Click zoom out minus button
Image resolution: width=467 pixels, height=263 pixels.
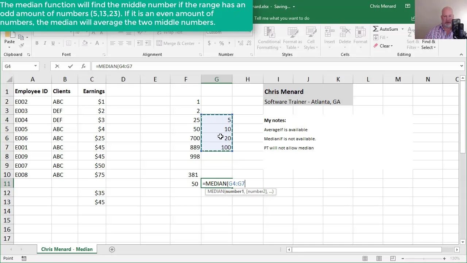404,259
